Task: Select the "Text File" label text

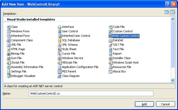Action: coord(118,49)
